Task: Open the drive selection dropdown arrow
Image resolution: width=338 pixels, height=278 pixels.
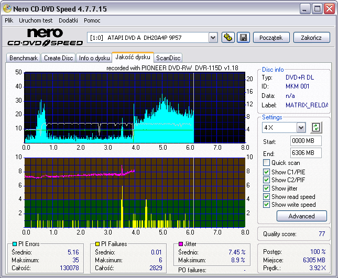Action: pos(213,38)
